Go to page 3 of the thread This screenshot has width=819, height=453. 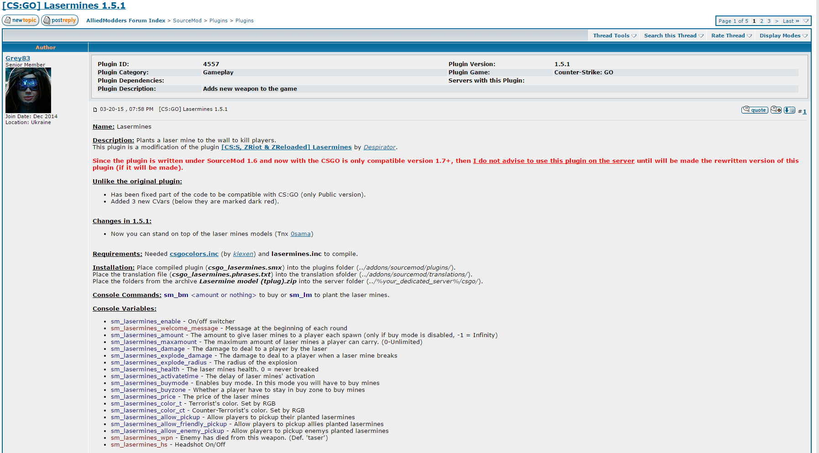[769, 21]
